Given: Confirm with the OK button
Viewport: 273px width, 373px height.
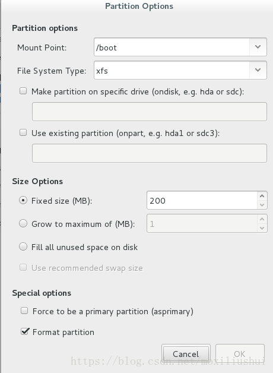Looking at the screenshot, I should point(240,354).
